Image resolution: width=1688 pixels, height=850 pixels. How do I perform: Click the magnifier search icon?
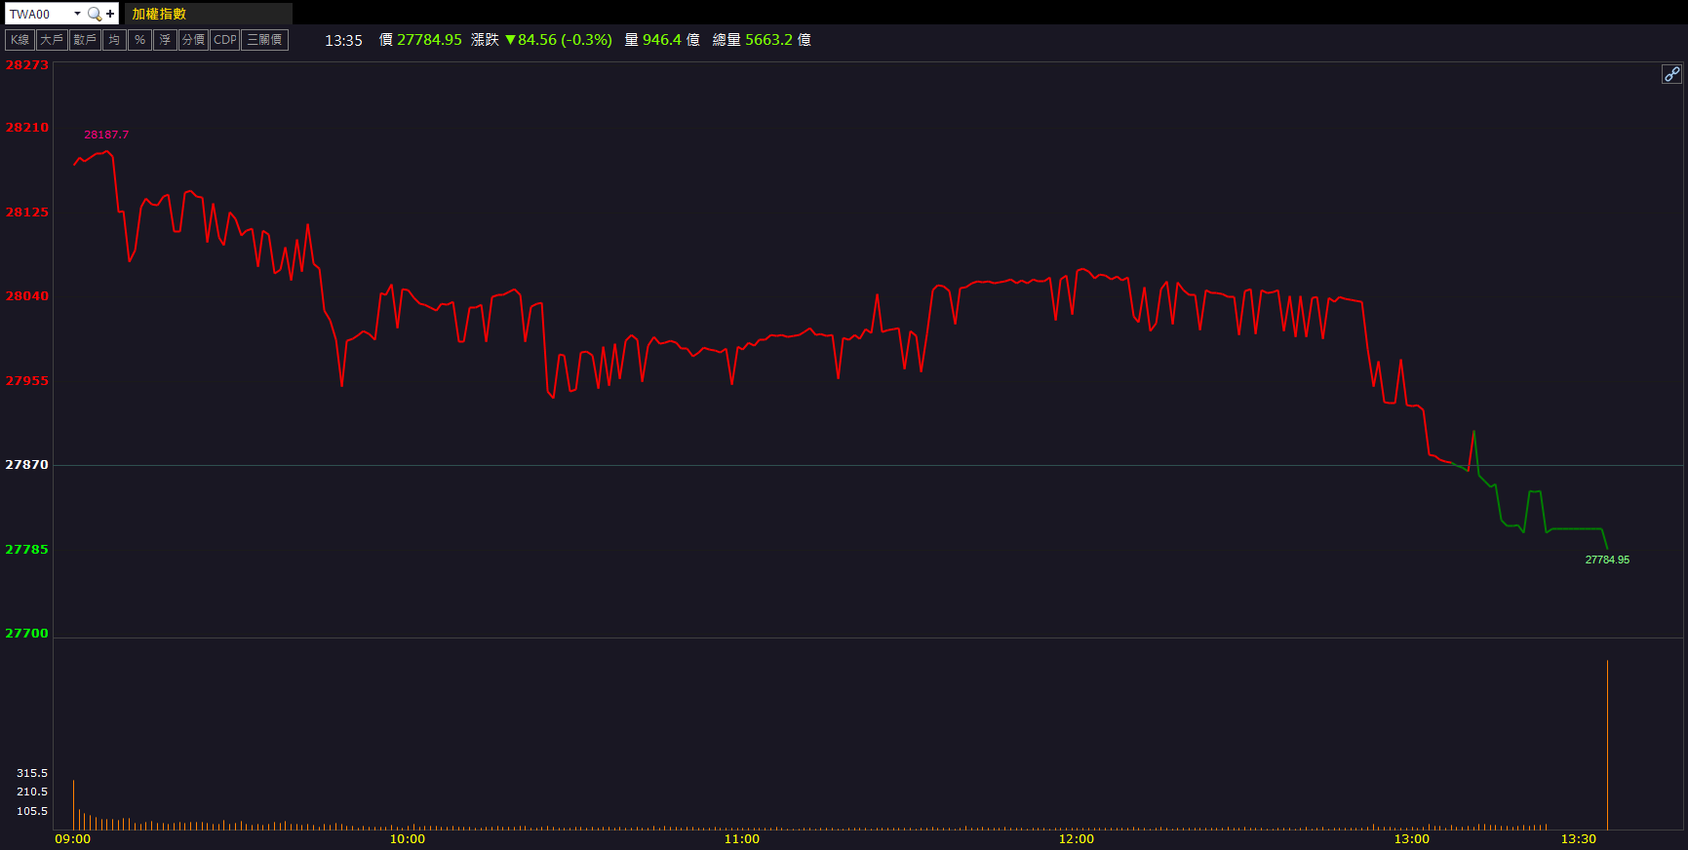(94, 14)
